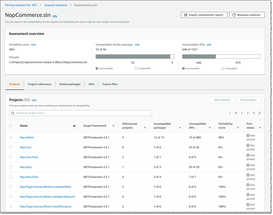Sort by Incompatible packages column arrow
273x215 pixels.
click(x=180, y=128)
